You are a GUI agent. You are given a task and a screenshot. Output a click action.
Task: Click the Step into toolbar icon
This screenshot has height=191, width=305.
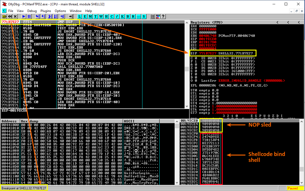38,17
